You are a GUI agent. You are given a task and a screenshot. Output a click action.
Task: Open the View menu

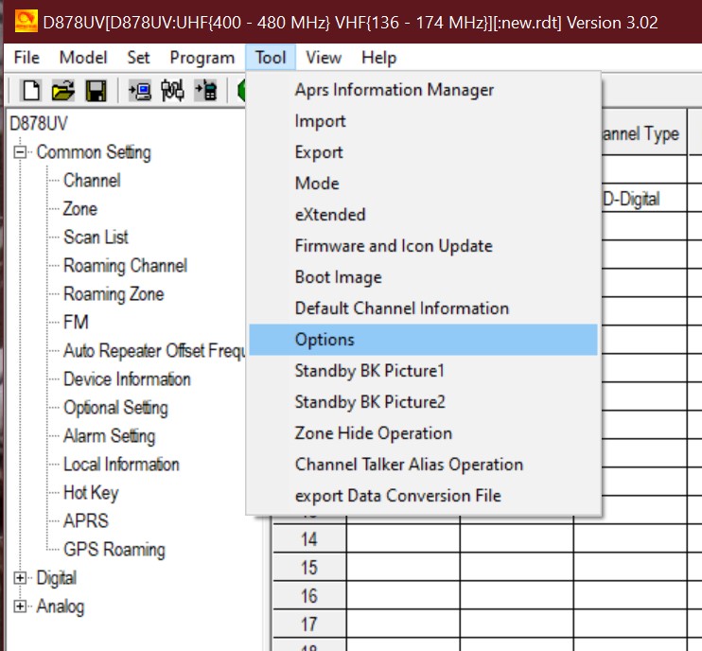(x=324, y=58)
